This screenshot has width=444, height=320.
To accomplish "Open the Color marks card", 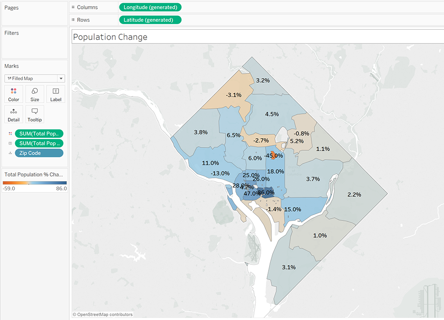I will click(14, 94).
